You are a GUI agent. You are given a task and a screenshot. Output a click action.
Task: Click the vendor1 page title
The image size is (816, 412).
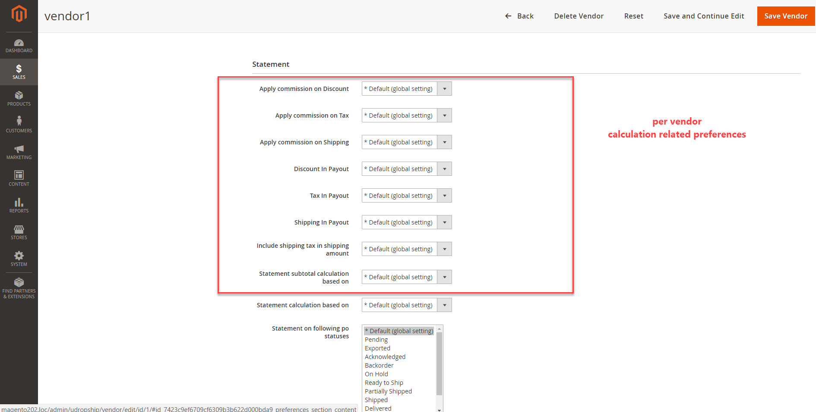coord(67,16)
